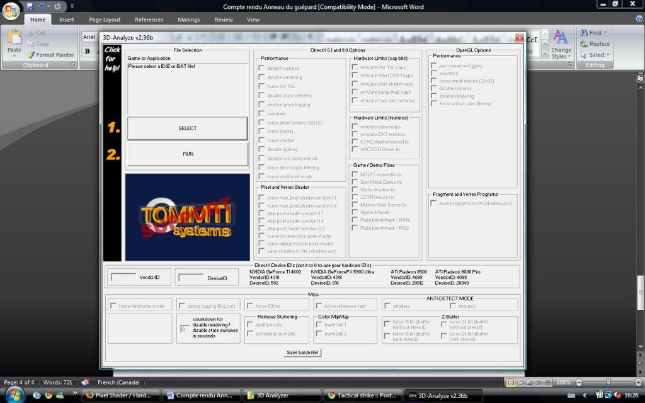
Task: Click Find in the Editing group
Action: 591,33
